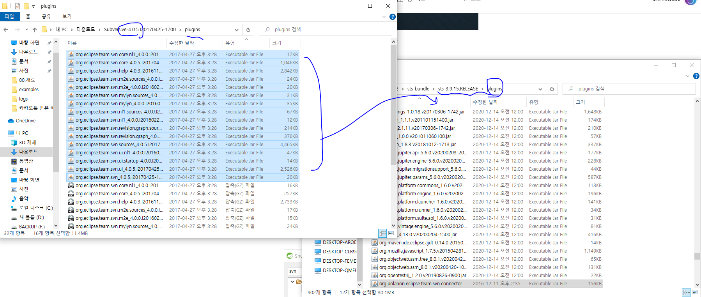Select 바탕 화면 in quick access
The image size is (701, 297).
click(29, 42)
